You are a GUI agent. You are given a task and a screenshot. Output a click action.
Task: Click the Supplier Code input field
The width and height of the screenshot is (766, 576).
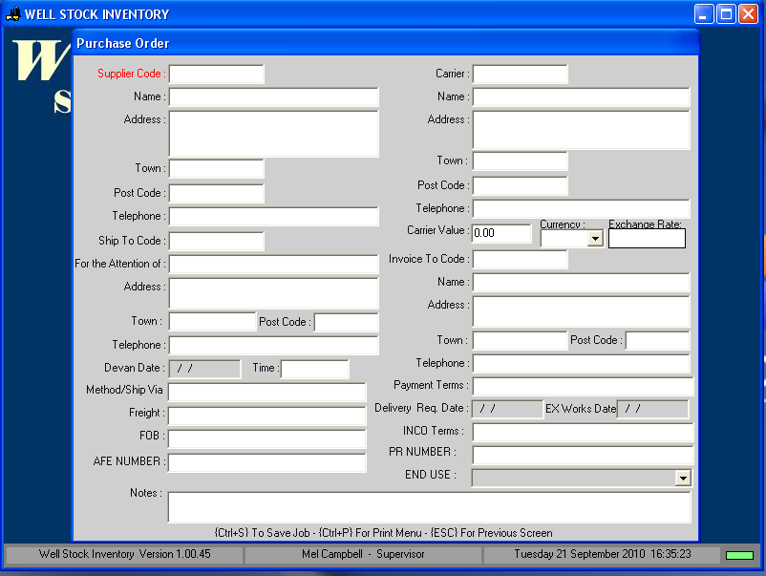tap(217, 75)
